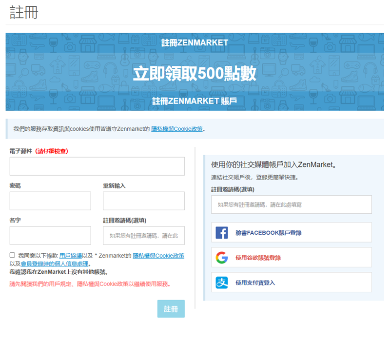This screenshot has height=345, width=390.
Task: Click the 註冊 page title
Action: tap(24, 12)
